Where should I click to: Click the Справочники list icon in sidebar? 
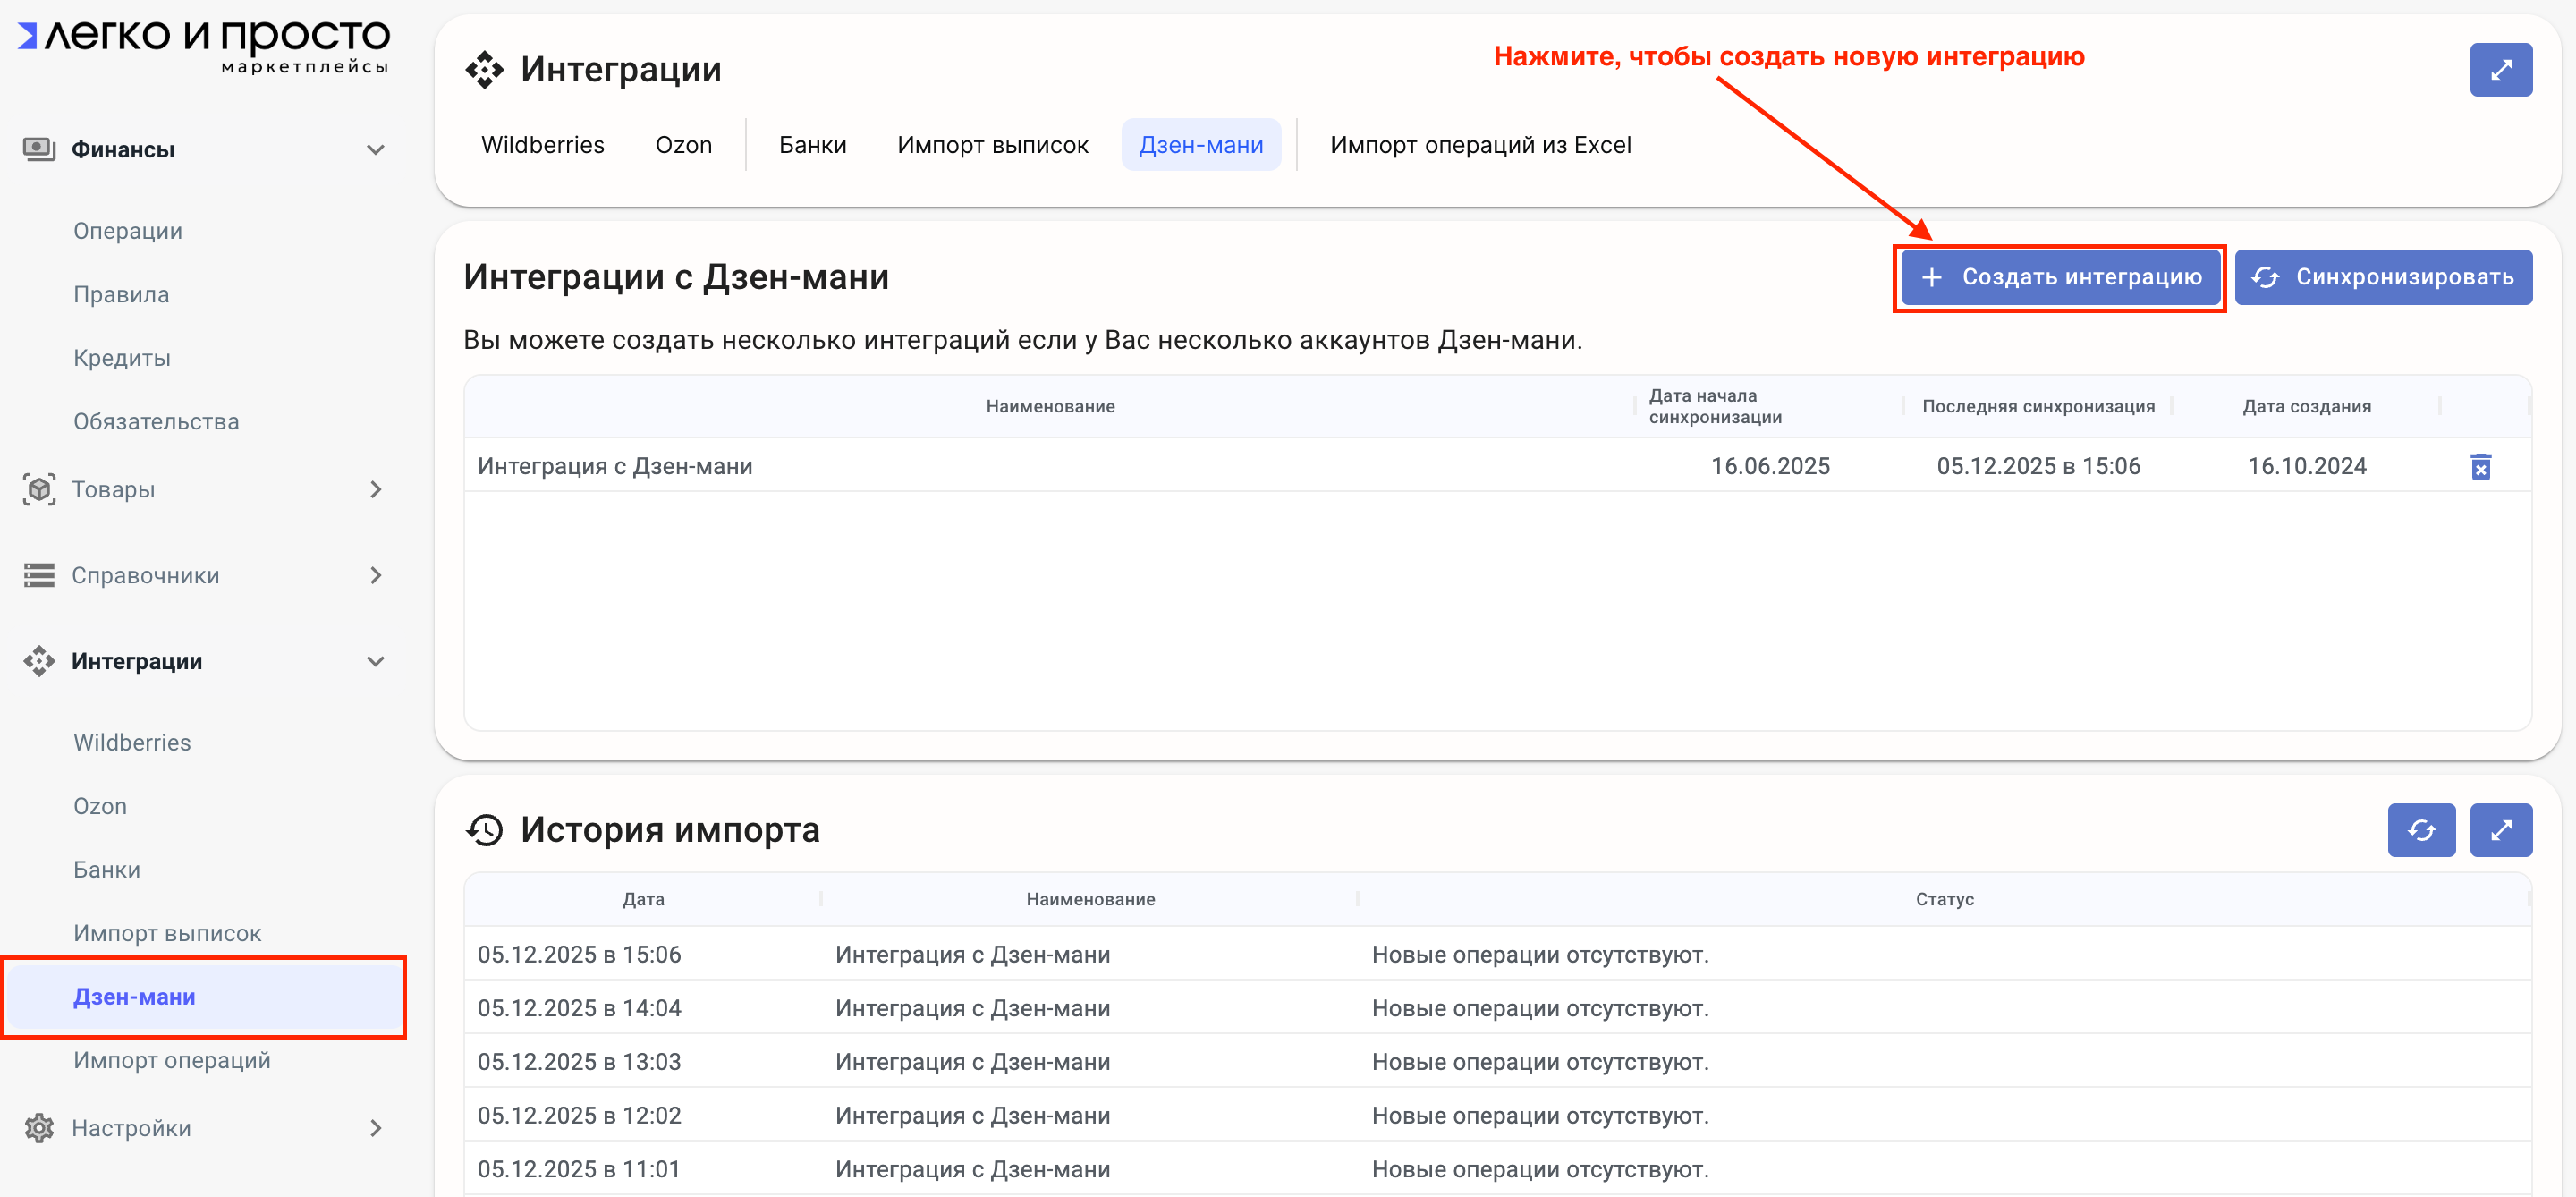38,576
